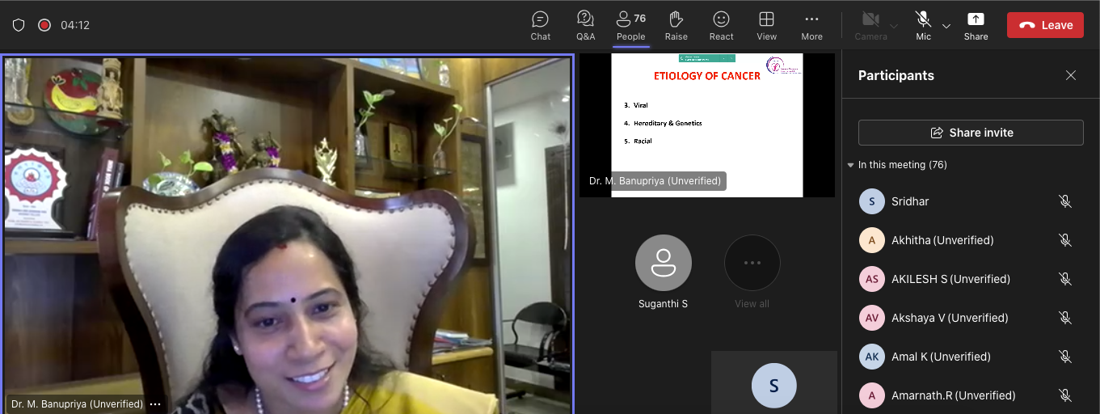Click the Share screen icon
Screen dimensions: 1100x414
click(976, 25)
